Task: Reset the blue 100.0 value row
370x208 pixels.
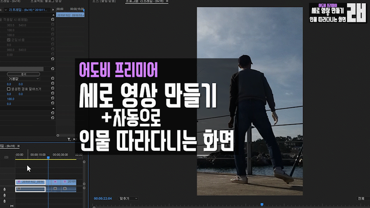Action: (52, 98)
